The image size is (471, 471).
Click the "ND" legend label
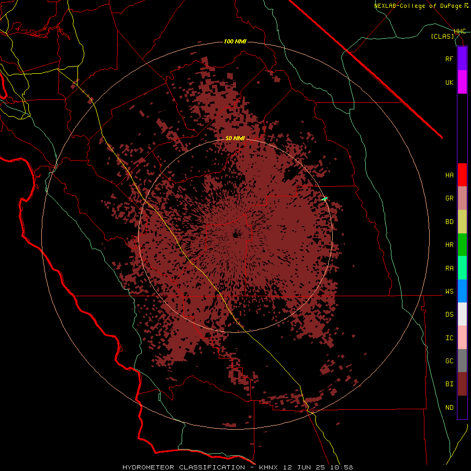click(449, 408)
